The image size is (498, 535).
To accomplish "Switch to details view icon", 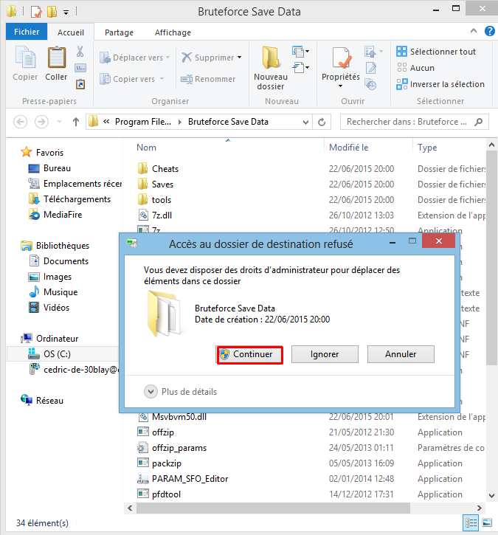I will tap(471, 522).
